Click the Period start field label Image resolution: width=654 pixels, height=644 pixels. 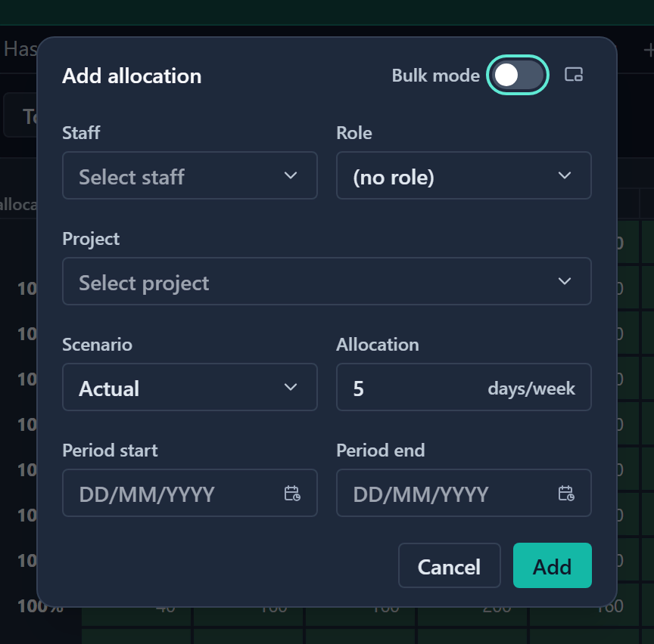tap(110, 450)
